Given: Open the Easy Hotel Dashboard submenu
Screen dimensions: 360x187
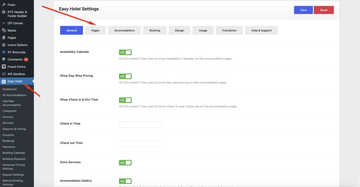Looking at the screenshot, I should pyautogui.click(x=9, y=89).
